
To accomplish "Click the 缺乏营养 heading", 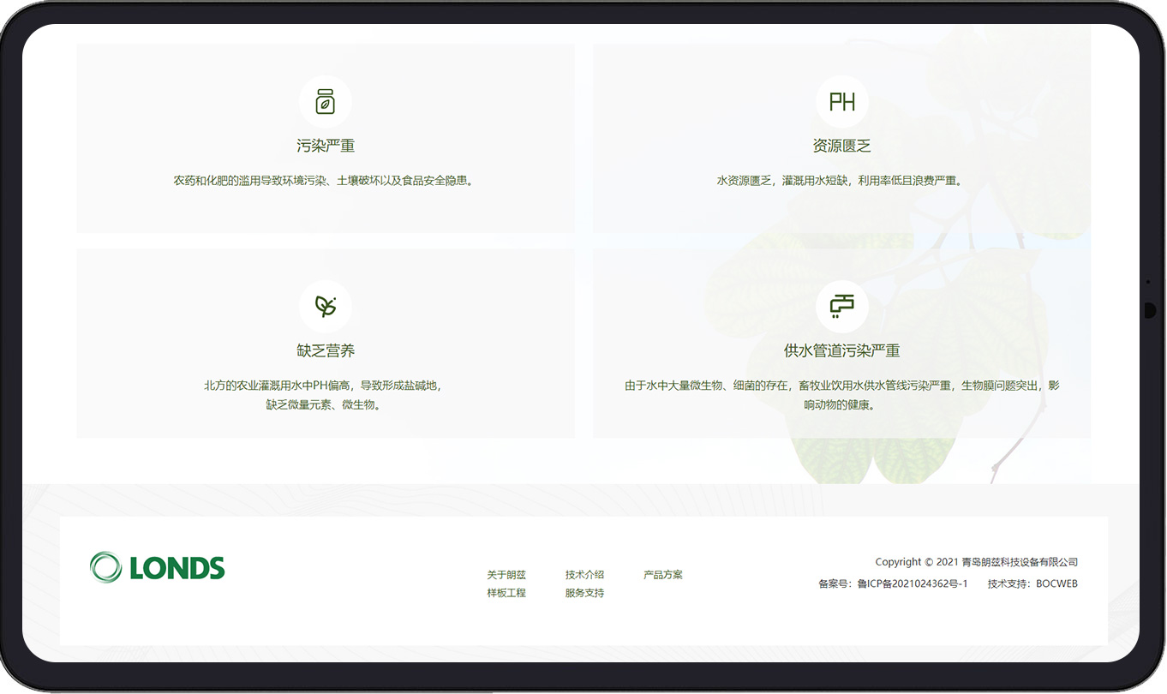I will pos(326,350).
